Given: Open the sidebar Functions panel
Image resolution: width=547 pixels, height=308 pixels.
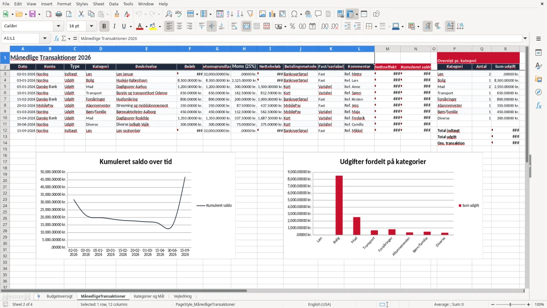Looking at the screenshot, I should pos(538,105).
